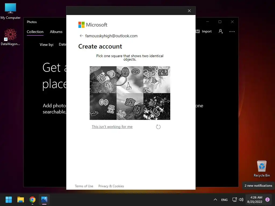Viewport: 275px width, 206px height.
Task: Open the clock showing 4:26 AM
Action: [255, 200]
